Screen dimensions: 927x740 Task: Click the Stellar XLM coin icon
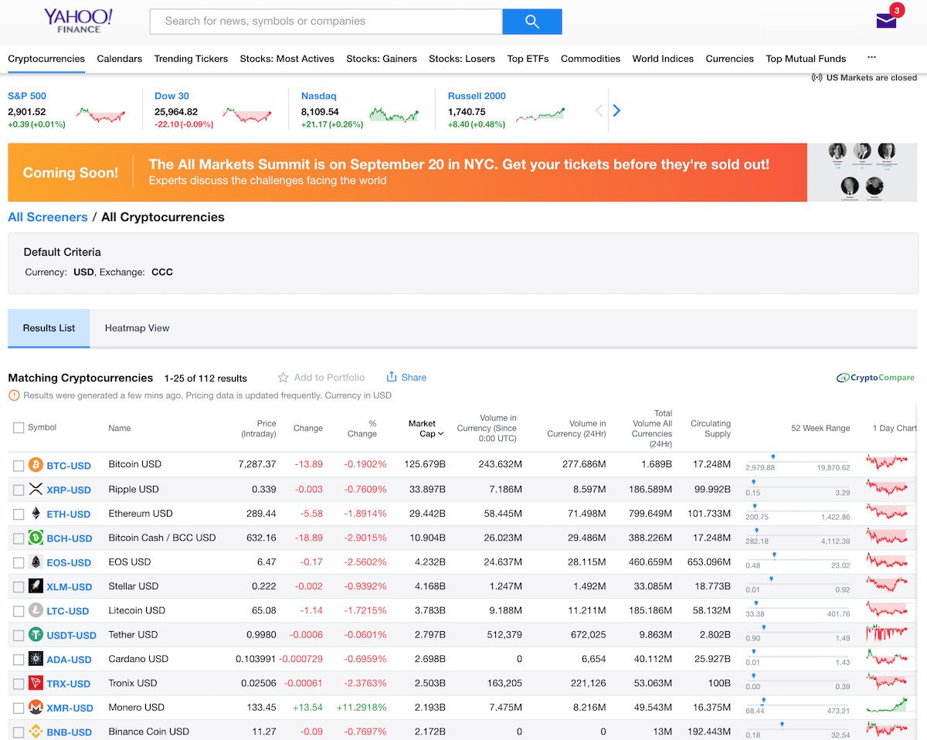point(36,586)
